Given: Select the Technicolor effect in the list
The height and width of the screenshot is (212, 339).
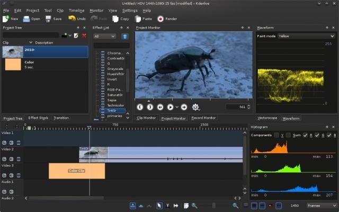Looking at the screenshot, I should point(115,105).
